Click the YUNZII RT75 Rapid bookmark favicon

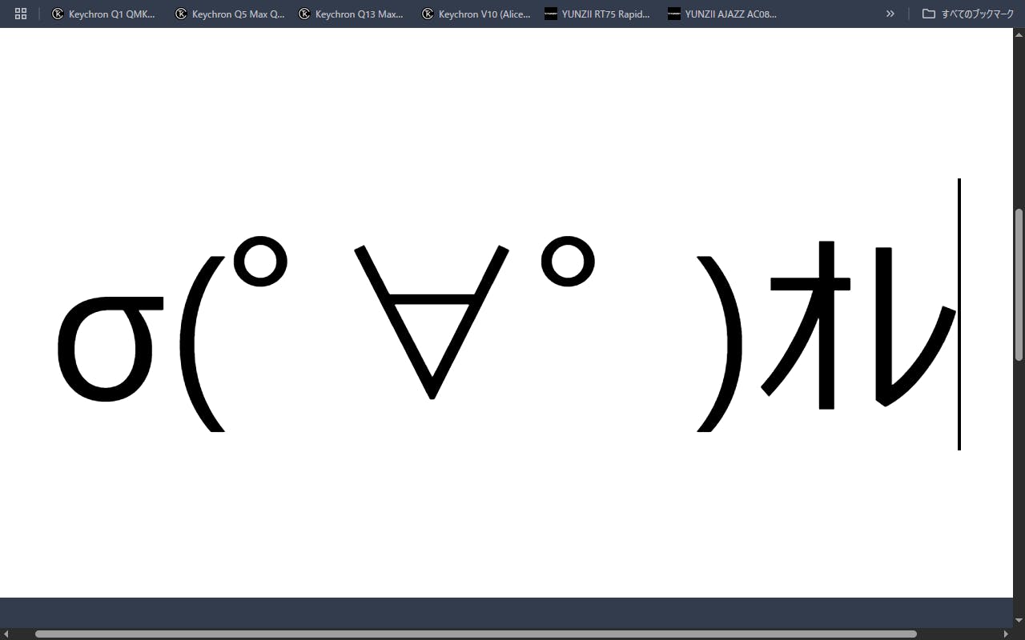[x=551, y=14]
